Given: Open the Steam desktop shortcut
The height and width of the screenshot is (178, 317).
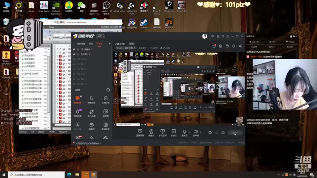Looking at the screenshot, I should [x=144, y=23].
